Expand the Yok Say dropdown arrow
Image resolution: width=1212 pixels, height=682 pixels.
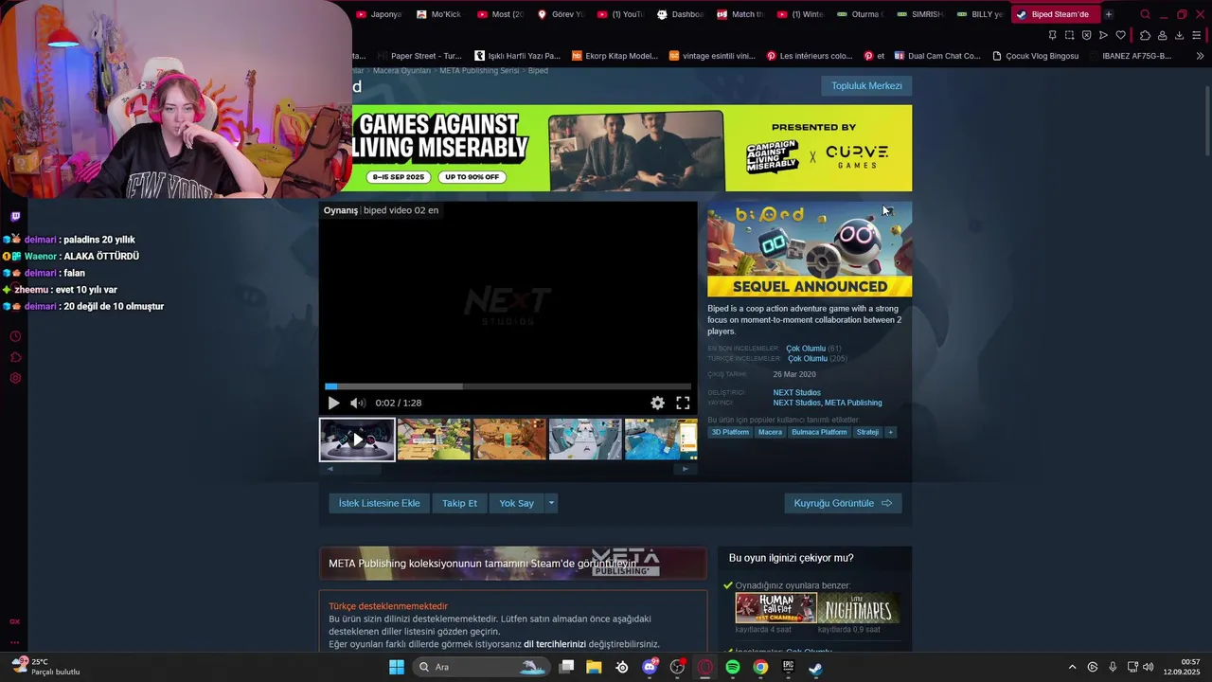[x=551, y=503]
